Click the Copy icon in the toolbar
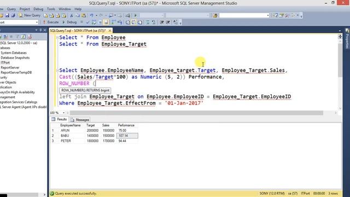 [78, 15]
